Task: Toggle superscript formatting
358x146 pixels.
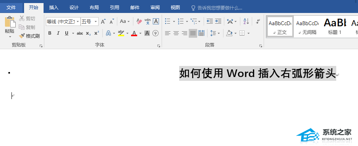Action: 97,33
